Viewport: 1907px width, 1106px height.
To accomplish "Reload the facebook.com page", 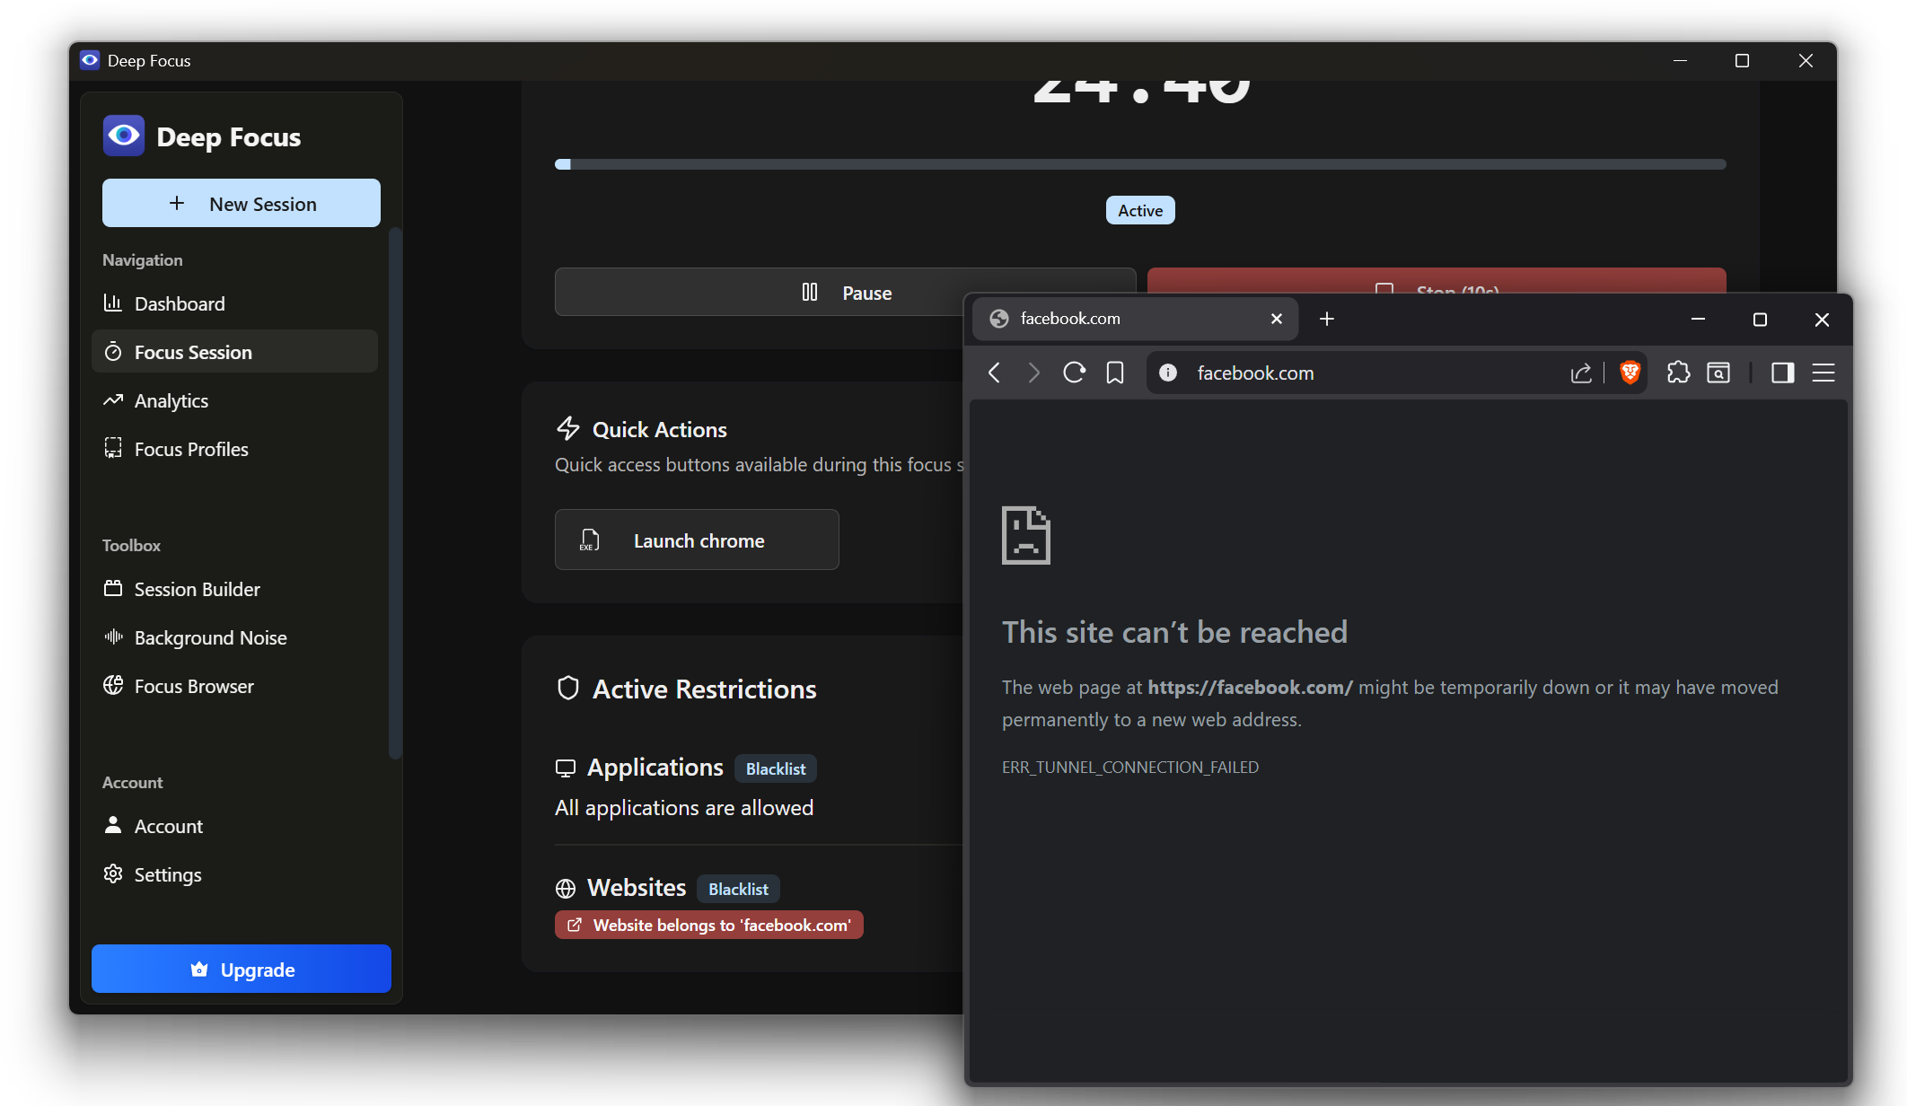I will click(1074, 373).
